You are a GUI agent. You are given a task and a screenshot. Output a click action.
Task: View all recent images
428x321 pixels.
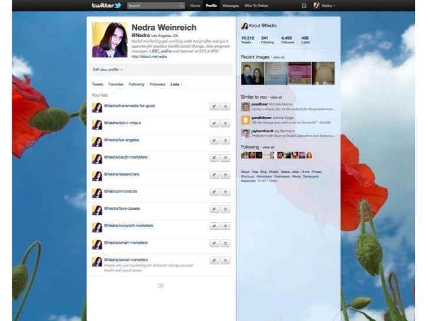coord(278,57)
